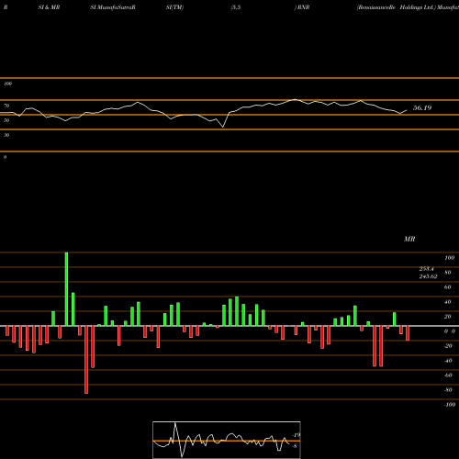Click the "RenaissanceRe Holdings Ltd." title text
The height and width of the screenshot is (459, 459).
point(396,7)
